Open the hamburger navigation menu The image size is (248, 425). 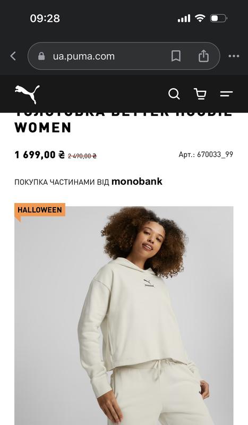226,94
